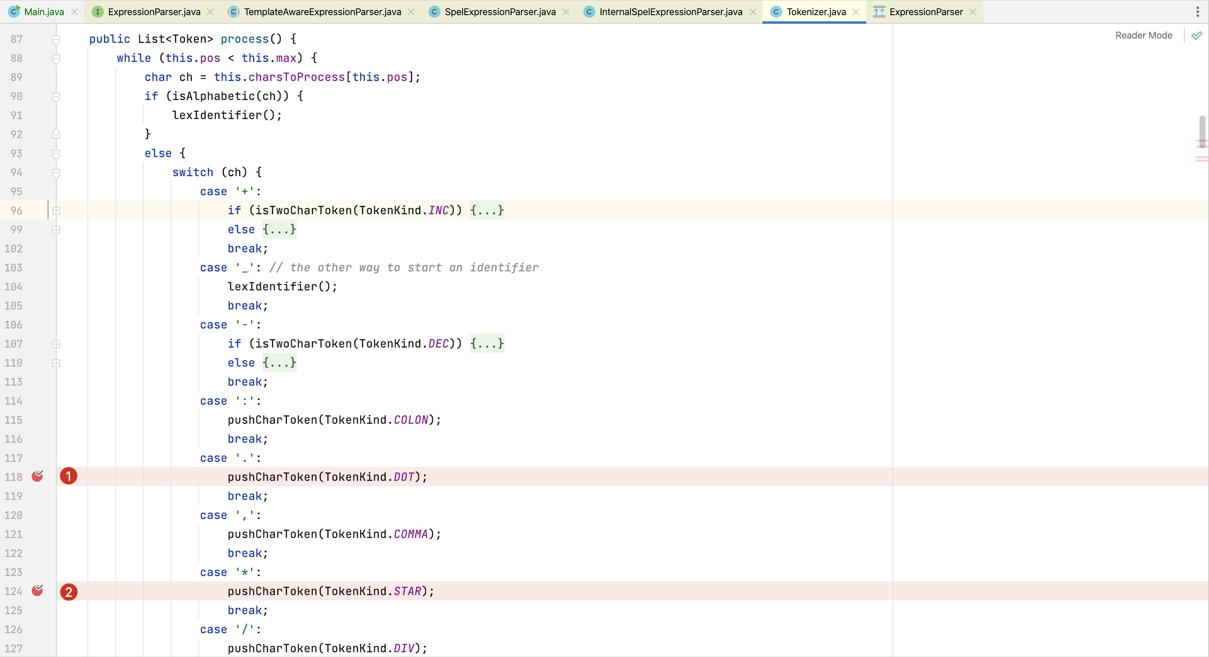Close the SpelExpressionParser.java tab
Image resolution: width=1209 pixels, height=657 pixels.
click(x=566, y=12)
